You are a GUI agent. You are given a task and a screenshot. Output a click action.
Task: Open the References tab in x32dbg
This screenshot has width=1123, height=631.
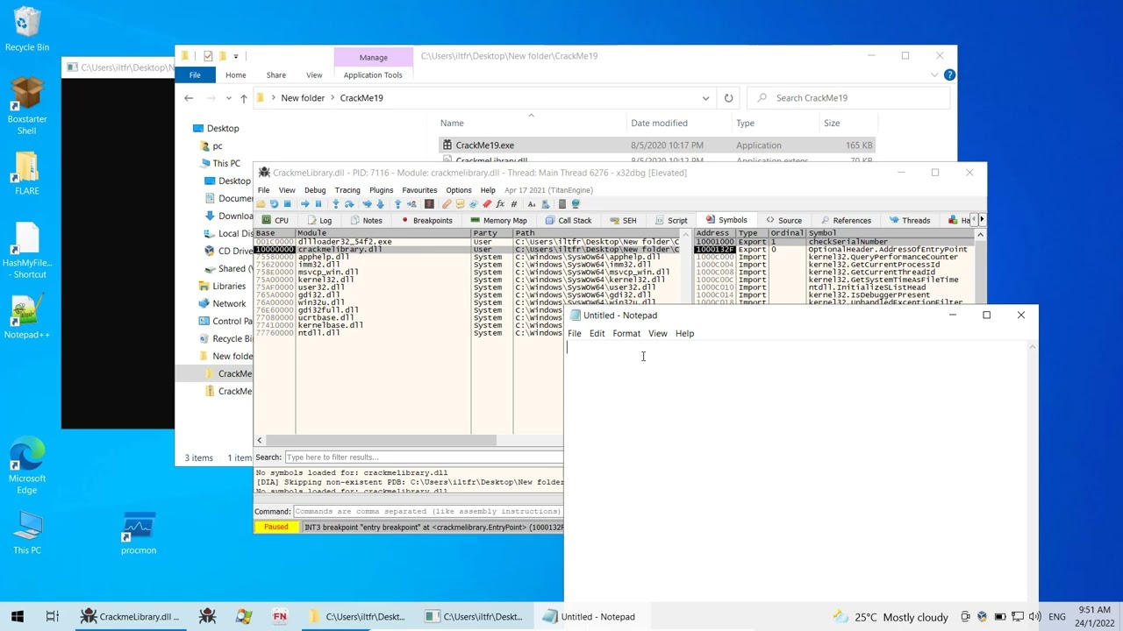[x=845, y=221]
